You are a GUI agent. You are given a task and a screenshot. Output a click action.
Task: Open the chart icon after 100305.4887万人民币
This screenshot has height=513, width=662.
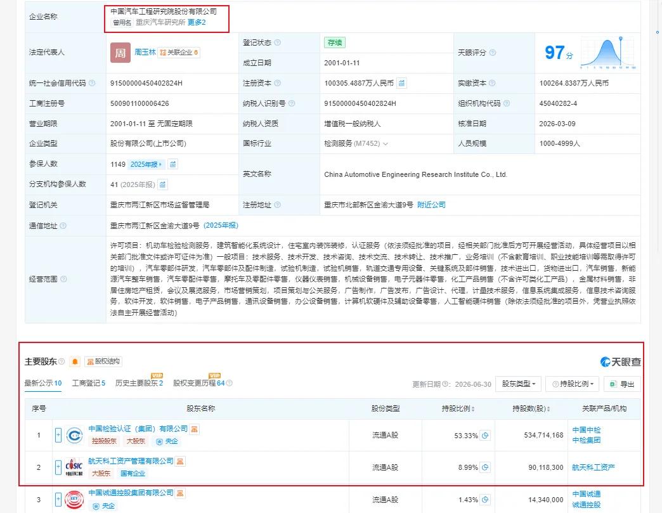pos(401,83)
